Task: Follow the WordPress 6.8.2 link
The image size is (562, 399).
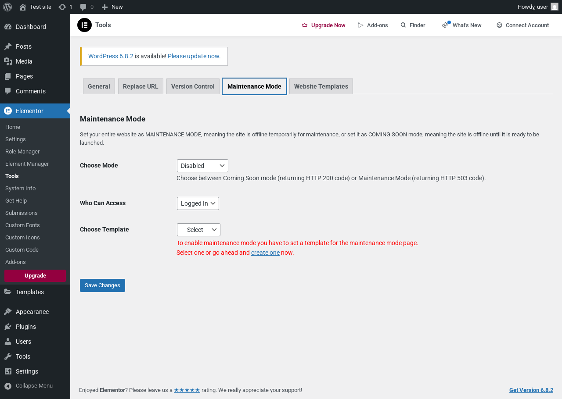Action: [111, 56]
